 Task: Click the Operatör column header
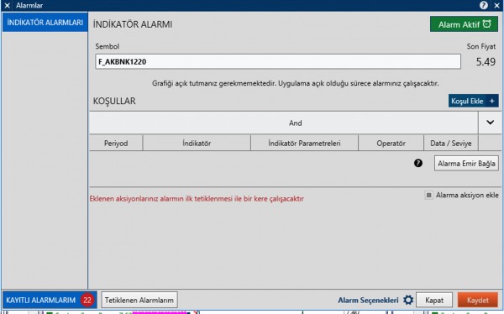pos(391,143)
